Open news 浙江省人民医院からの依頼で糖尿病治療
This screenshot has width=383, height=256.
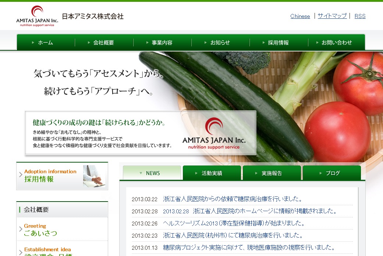tap(233, 199)
